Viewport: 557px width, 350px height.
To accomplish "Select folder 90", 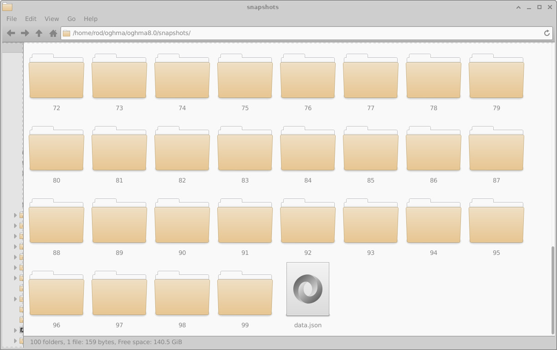I will 182,227.
